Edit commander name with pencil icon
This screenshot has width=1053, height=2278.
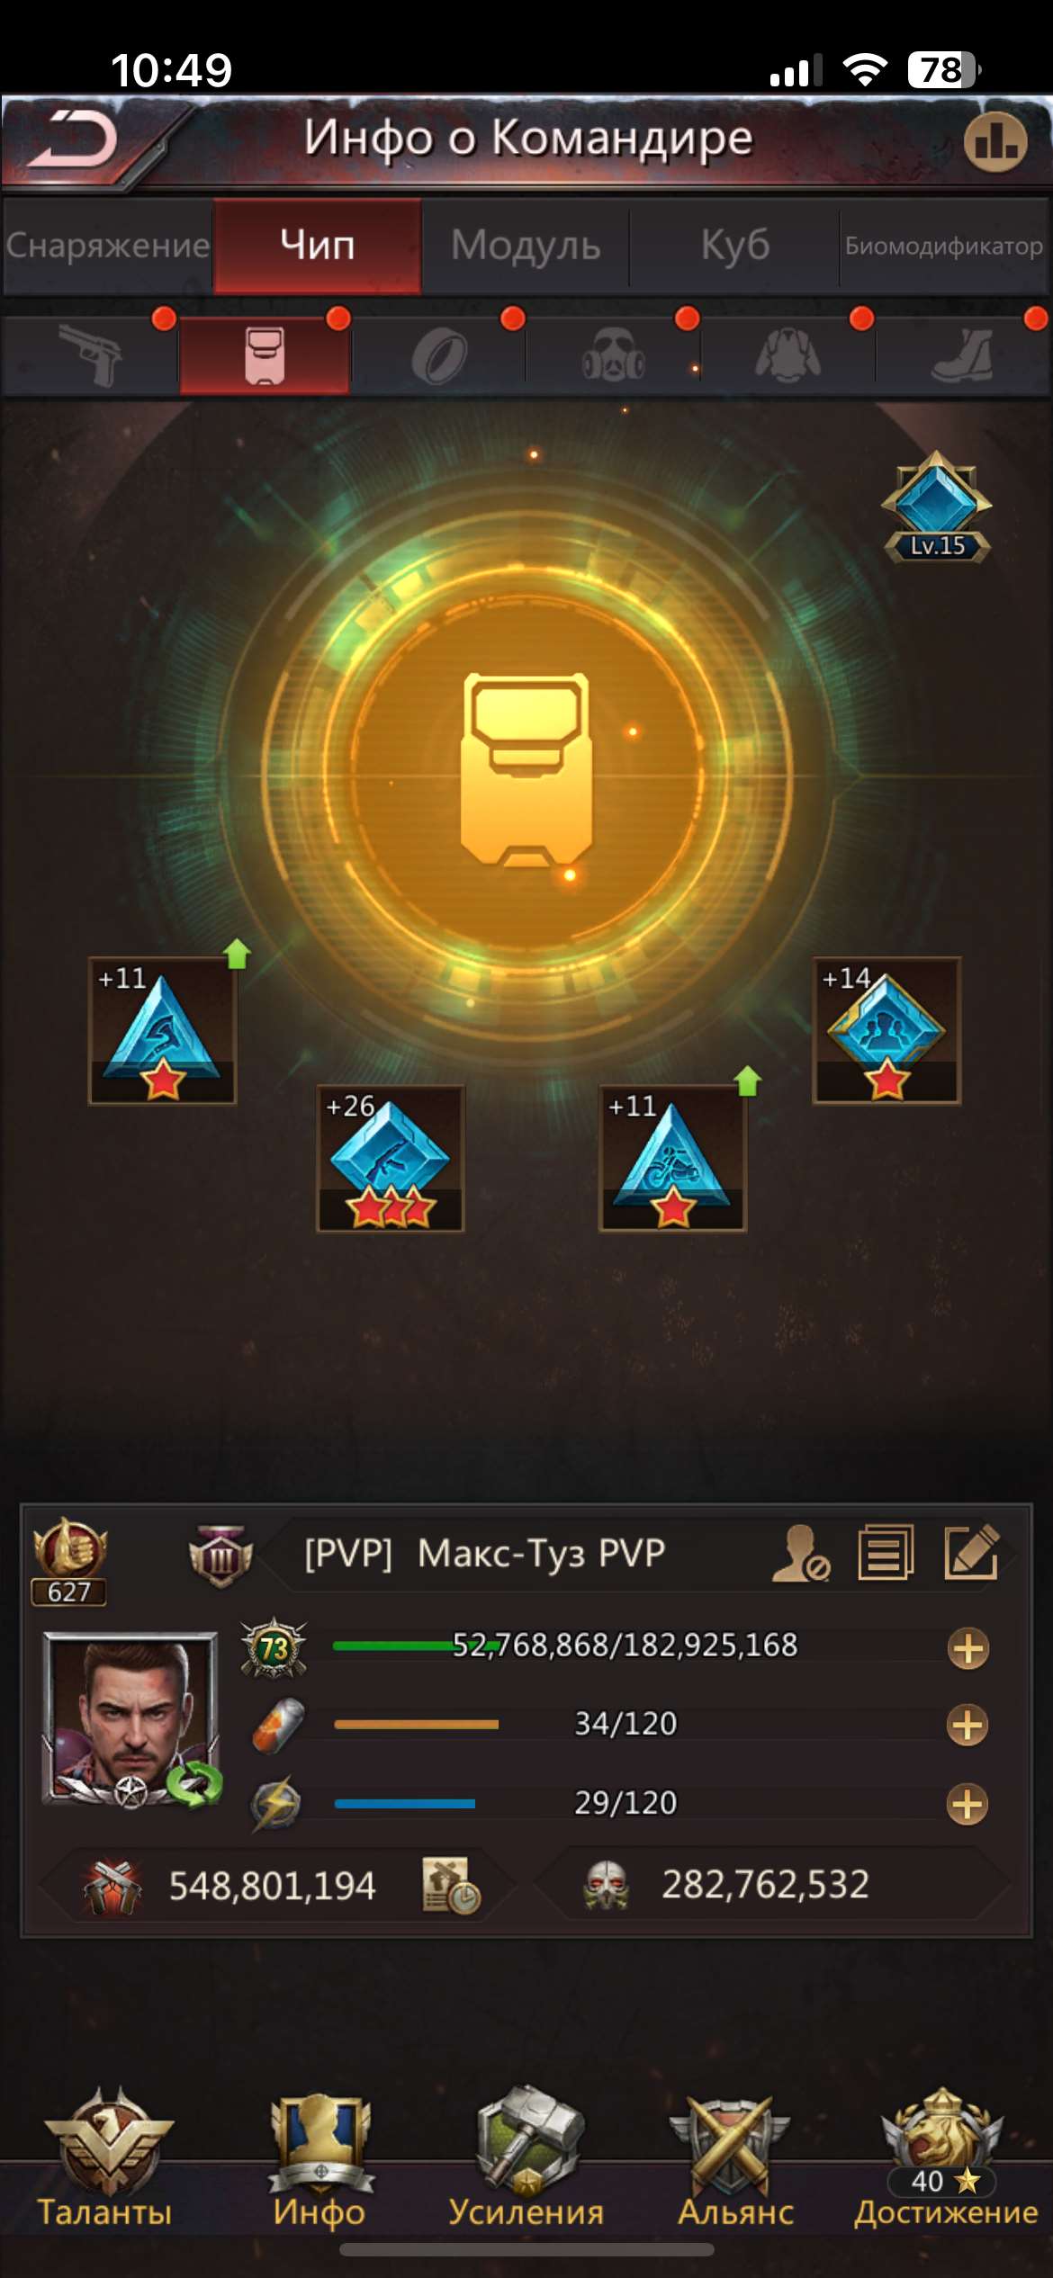[x=971, y=1551]
